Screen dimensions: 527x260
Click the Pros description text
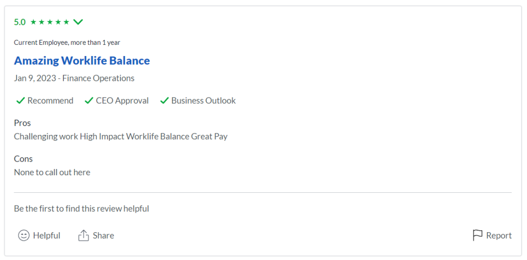point(121,136)
